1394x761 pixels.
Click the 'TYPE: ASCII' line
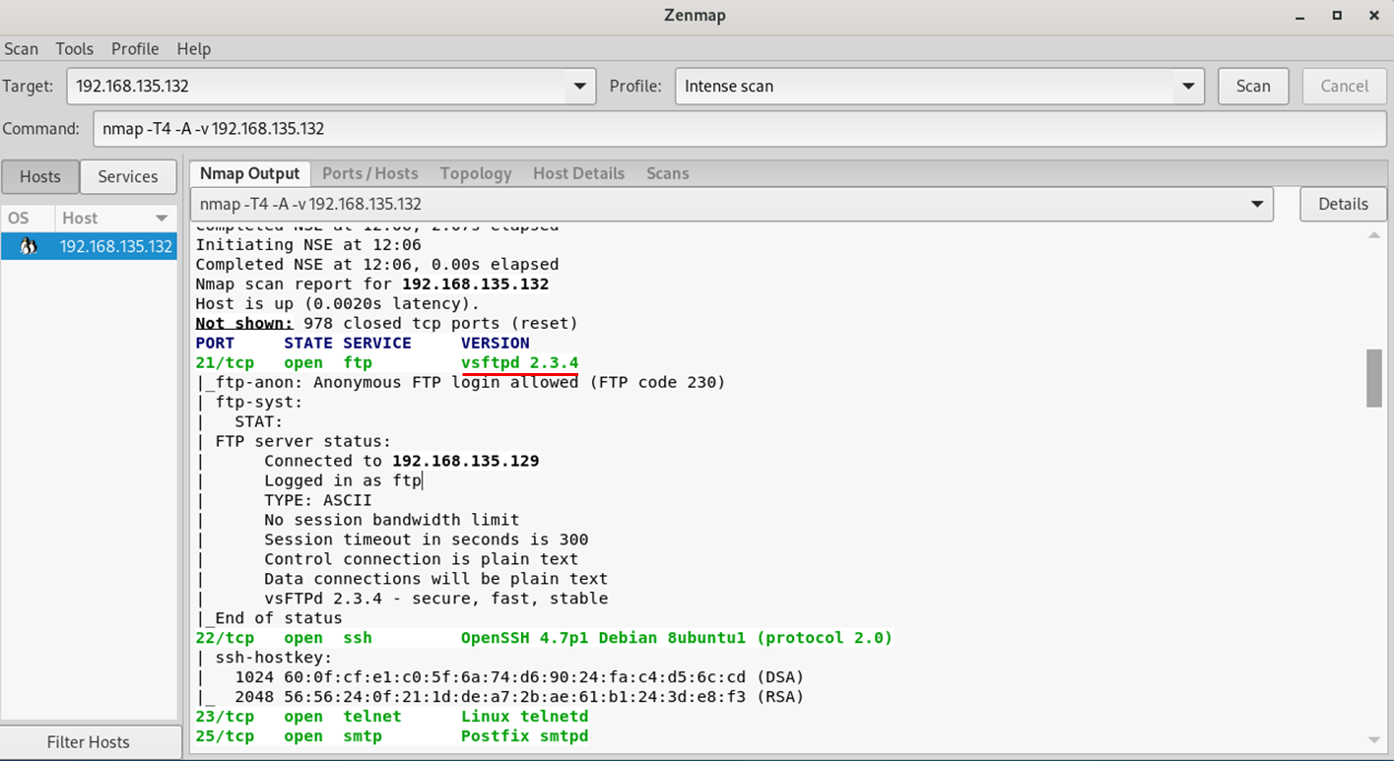(x=317, y=500)
